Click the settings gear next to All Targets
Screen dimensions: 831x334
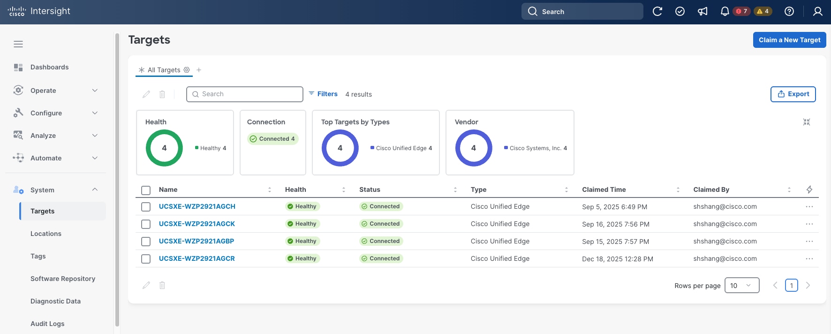tap(187, 70)
